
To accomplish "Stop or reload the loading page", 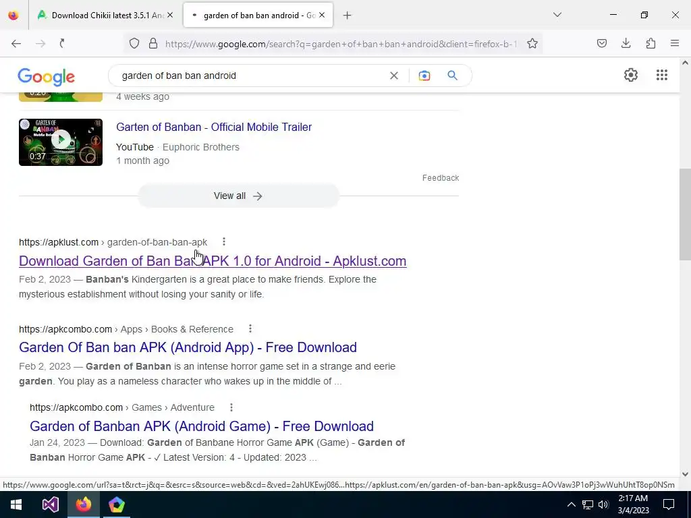I will click(62, 43).
